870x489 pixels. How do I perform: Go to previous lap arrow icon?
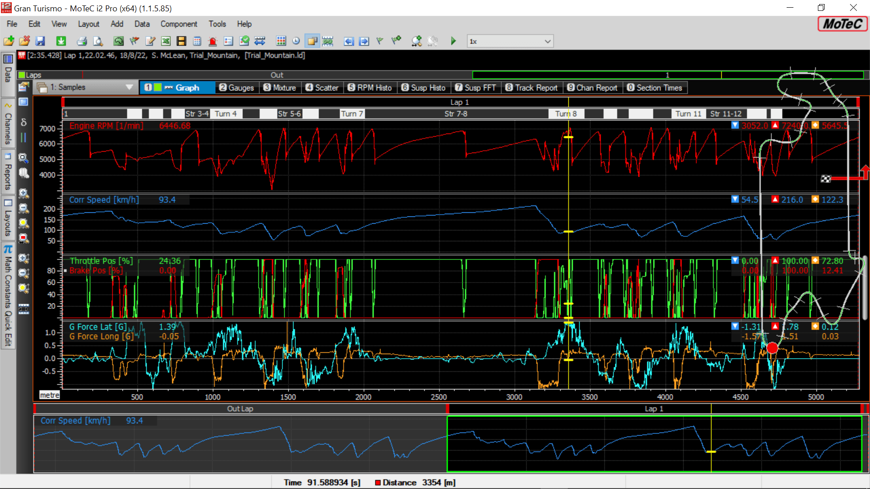[x=348, y=41]
